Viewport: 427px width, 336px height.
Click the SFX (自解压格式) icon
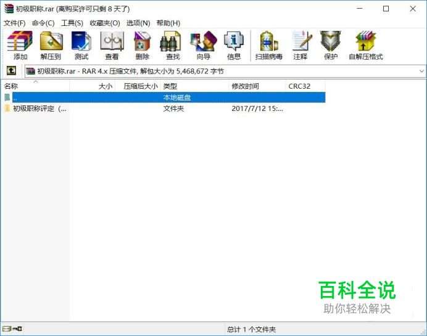(x=366, y=46)
